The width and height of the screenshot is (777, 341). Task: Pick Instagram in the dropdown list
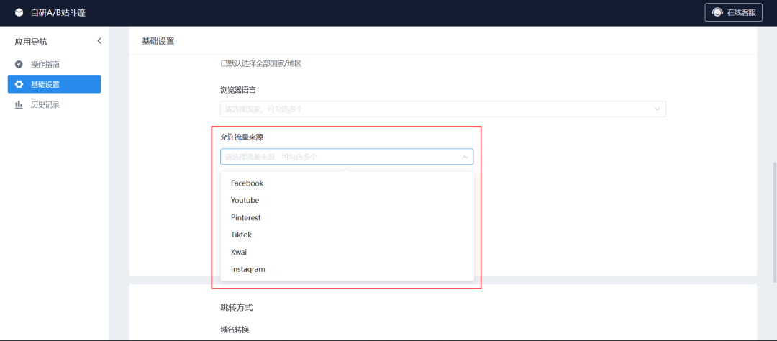347,270
